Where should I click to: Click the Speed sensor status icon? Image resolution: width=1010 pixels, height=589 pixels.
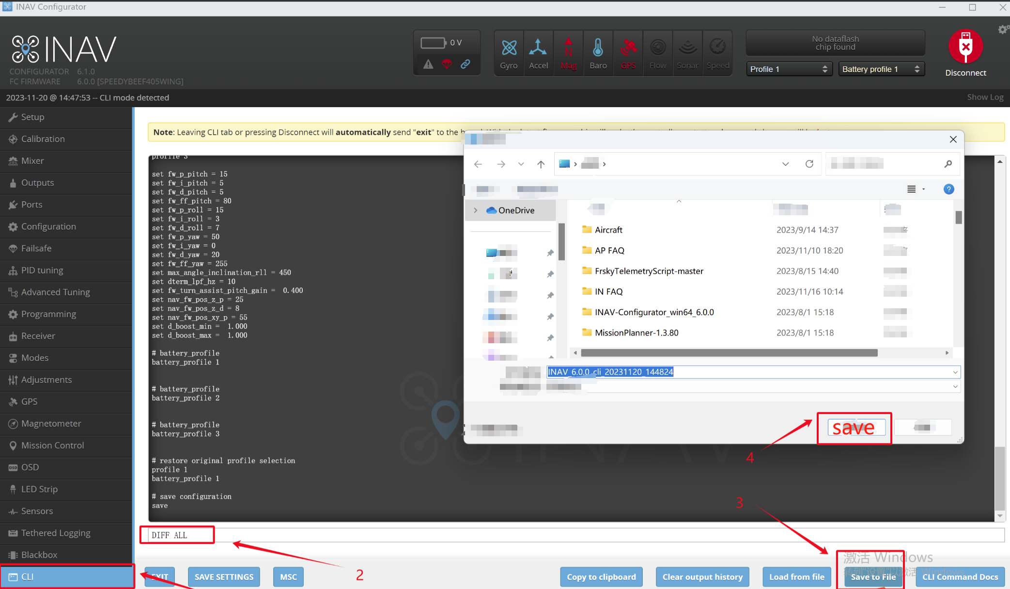pos(717,53)
